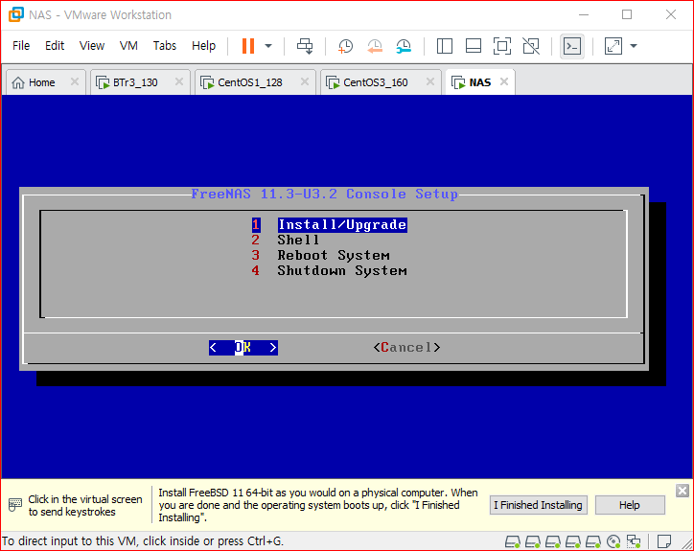Click the keyboard icon in hint bar
The image size is (694, 551).
[x=15, y=505]
